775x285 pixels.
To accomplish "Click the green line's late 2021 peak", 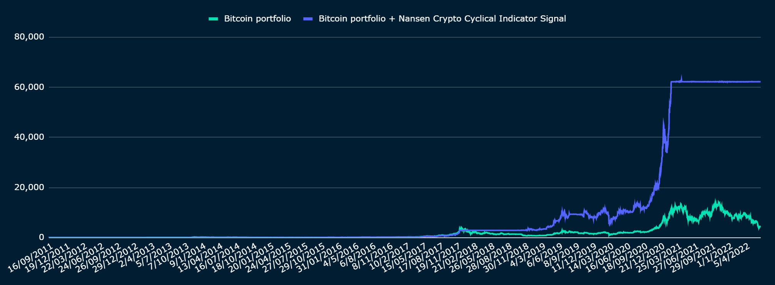I will coord(716,201).
